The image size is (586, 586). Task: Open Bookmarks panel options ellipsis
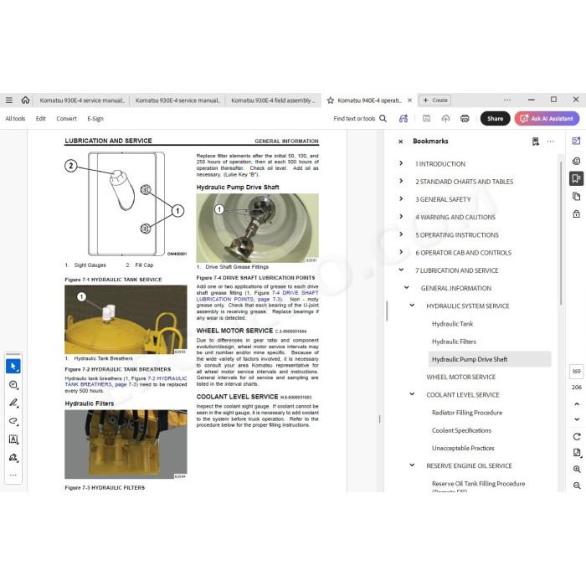(x=551, y=141)
